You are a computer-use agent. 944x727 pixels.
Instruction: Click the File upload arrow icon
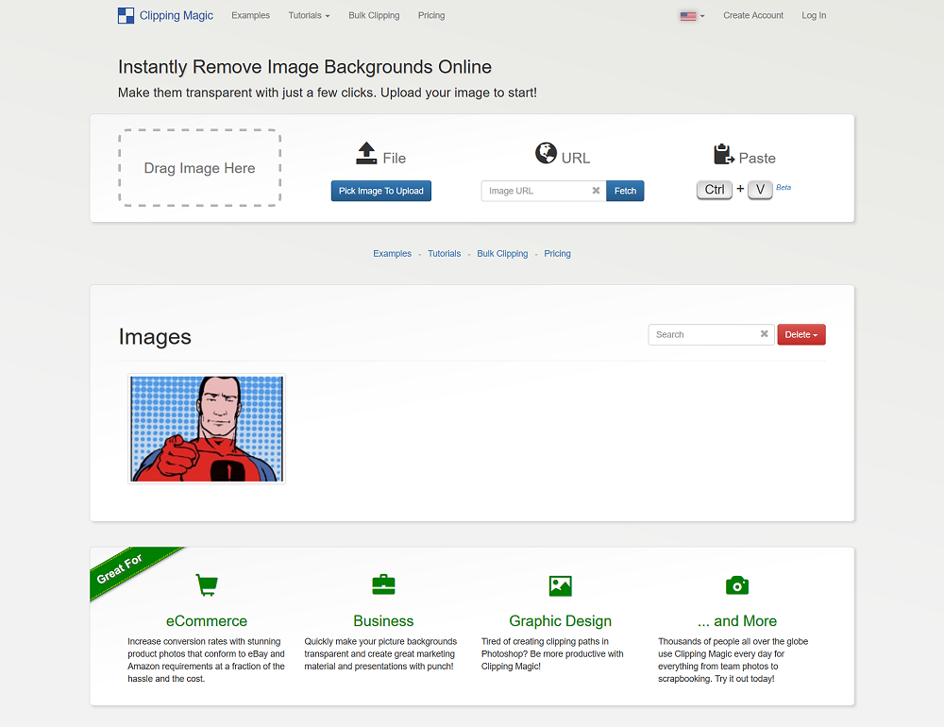(x=366, y=153)
